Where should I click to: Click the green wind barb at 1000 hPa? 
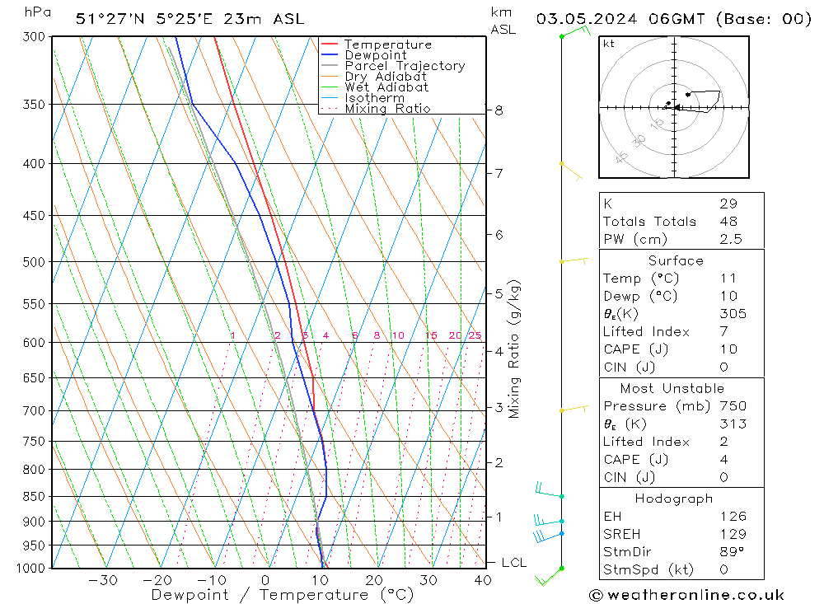(x=549, y=577)
